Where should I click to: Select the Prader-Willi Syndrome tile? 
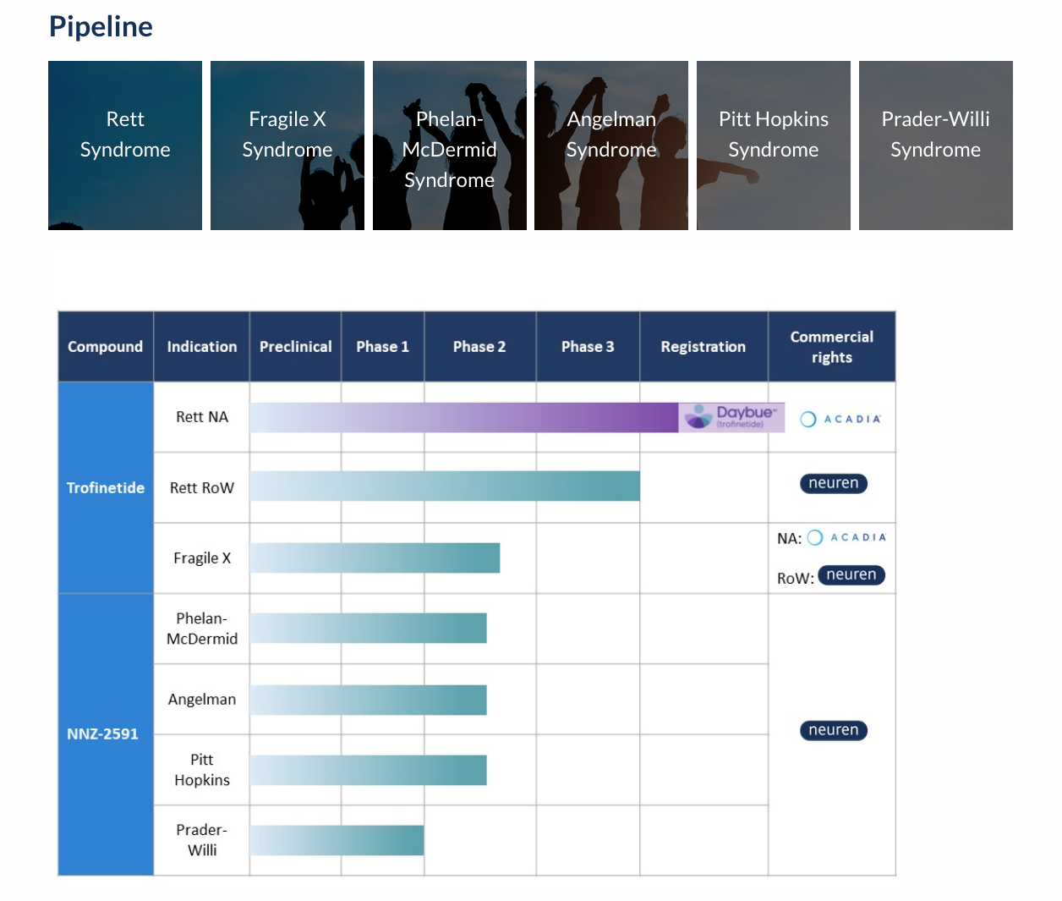point(935,146)
